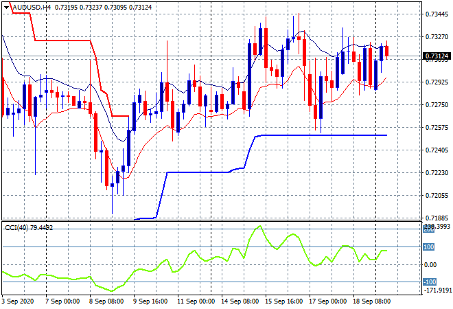Click the 0.73270 price axis label
Screen dimensions: 453x309
coord(437,36)
